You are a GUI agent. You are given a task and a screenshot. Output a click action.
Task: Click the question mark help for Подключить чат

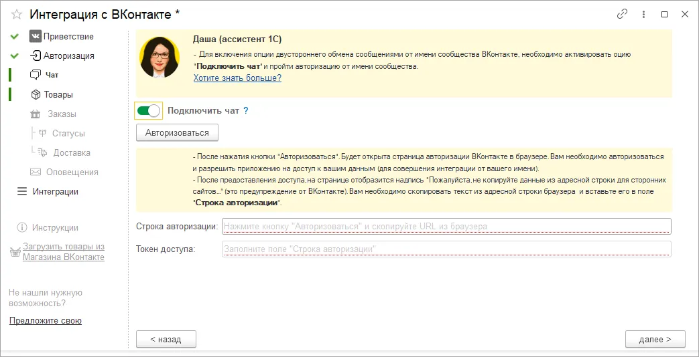tap(246, 111)
